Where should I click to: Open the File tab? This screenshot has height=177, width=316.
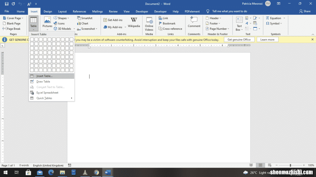pyautogui.click(x=7, y=11)
